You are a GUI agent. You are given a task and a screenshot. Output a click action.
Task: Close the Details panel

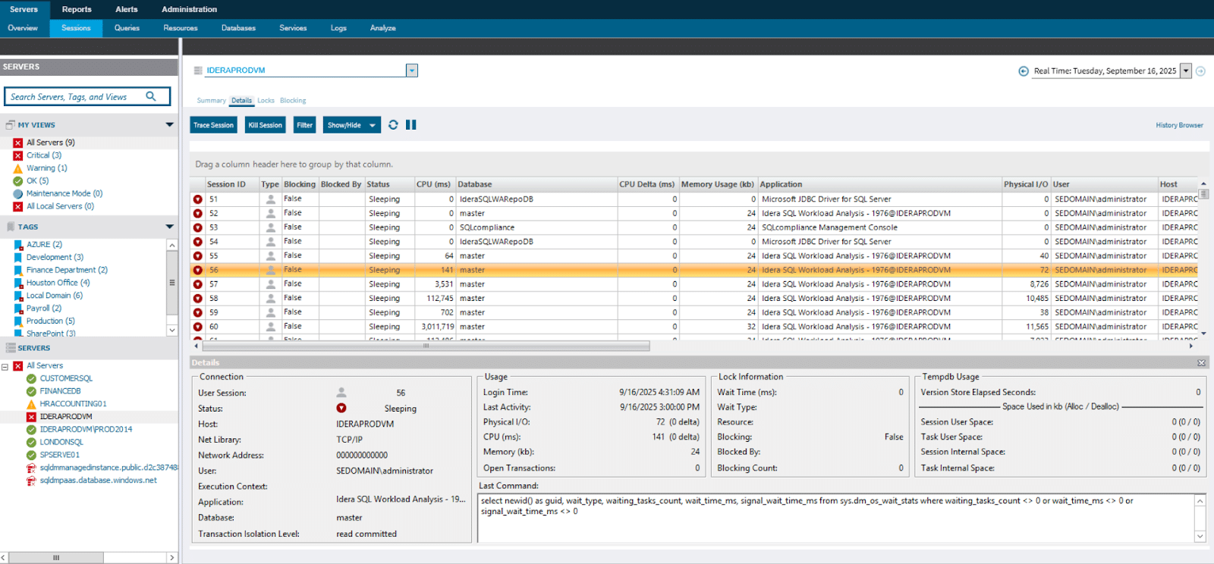[x=1201, y=363]
